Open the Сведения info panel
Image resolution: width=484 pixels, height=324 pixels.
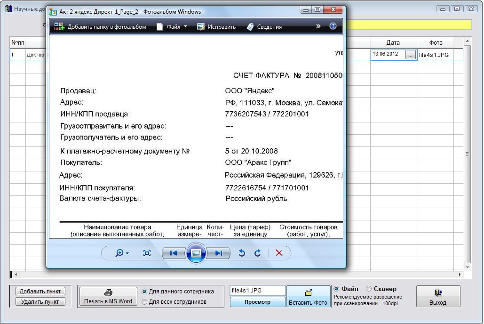click(x=264, y=27)
